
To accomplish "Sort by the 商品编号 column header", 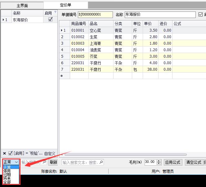I will 79,24.
